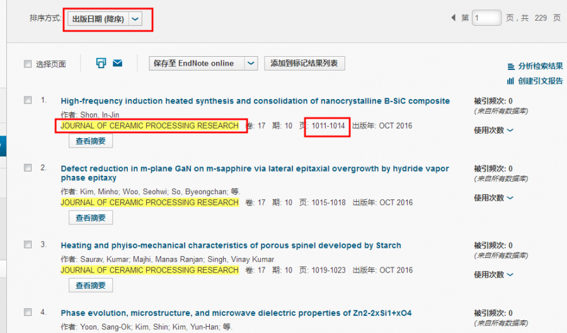Open the 出版日期 (降序) sort dropdown
The width and height of the screenshot is (567, 333).
[105, 19]
